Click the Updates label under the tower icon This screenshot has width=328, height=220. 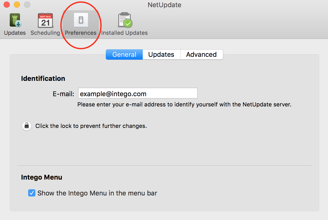(15, 33)
